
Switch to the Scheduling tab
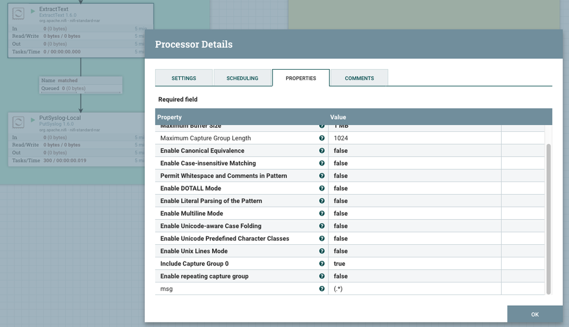[242, 78]
